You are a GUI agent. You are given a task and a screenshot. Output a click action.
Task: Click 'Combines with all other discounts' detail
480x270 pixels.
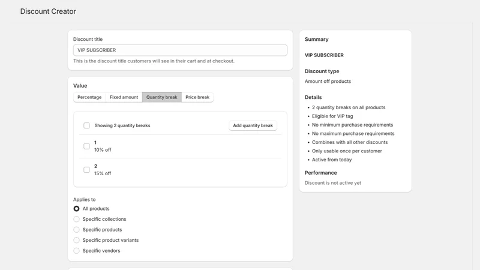point(350,142)
